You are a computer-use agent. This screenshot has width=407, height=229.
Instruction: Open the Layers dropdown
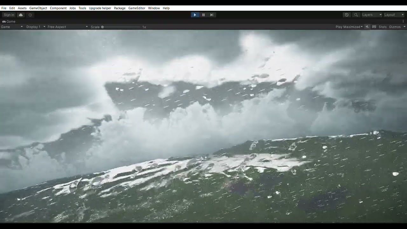pyautogui.click(x=372, y=15)
